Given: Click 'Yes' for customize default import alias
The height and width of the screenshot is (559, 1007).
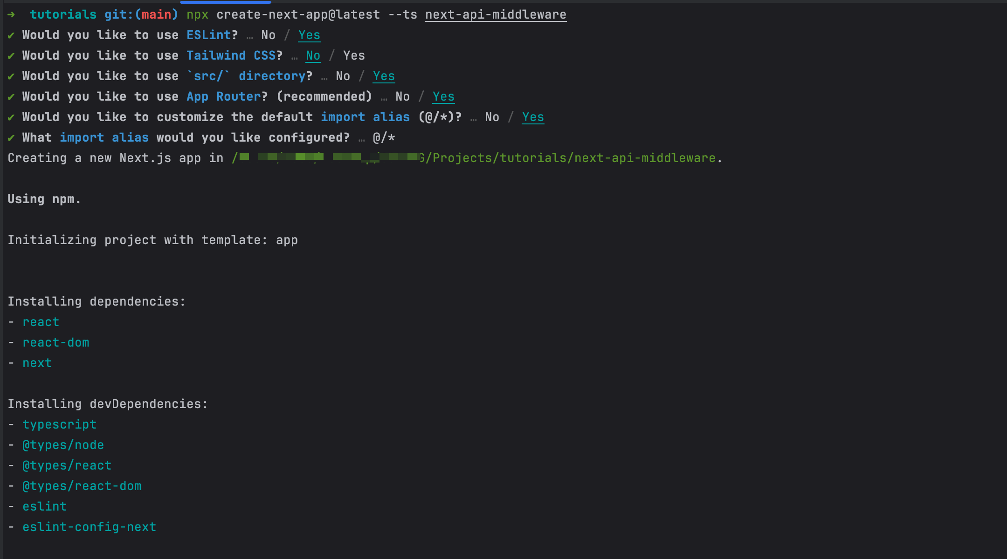Looking at the screenshot, I should [533, 117].
